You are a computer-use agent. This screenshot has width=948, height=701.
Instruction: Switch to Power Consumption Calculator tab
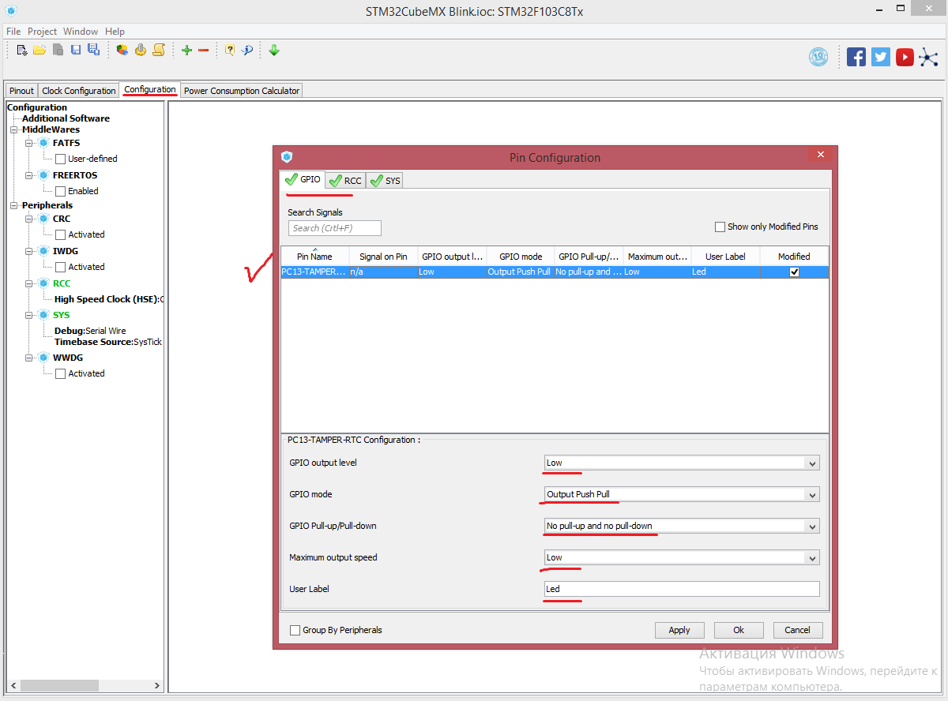click(x=242, y=91)
